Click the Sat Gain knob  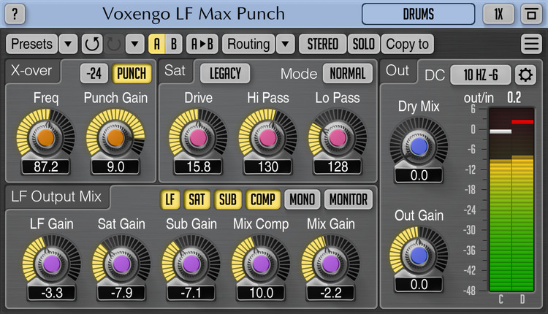(x=121, y=264)
